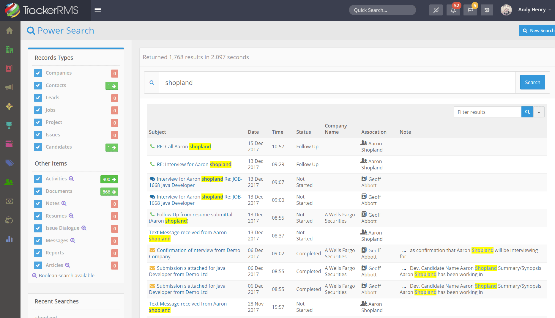
Task: Uncheck the Companies record type
Action: pos(38,73)
